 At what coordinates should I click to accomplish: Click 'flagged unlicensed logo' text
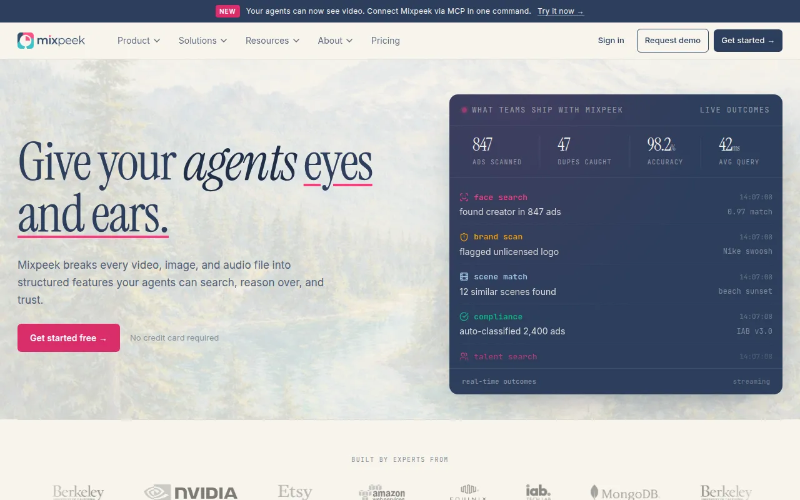click(509, 252)
